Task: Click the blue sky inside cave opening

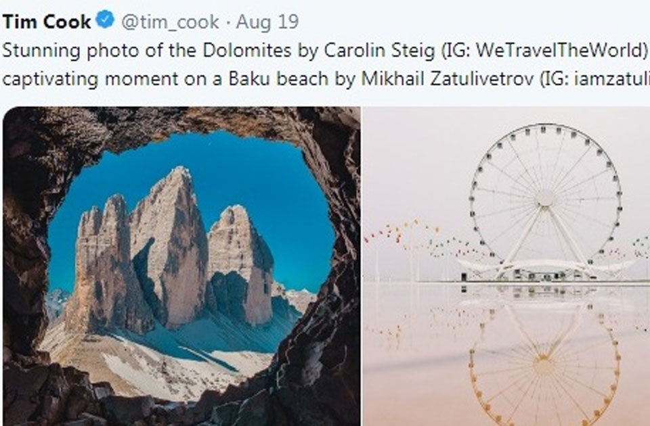Action: (x=265, y=174)
